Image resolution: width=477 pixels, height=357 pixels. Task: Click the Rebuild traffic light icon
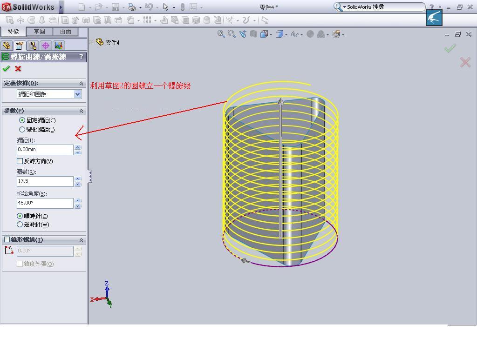[x=182, y=7]
